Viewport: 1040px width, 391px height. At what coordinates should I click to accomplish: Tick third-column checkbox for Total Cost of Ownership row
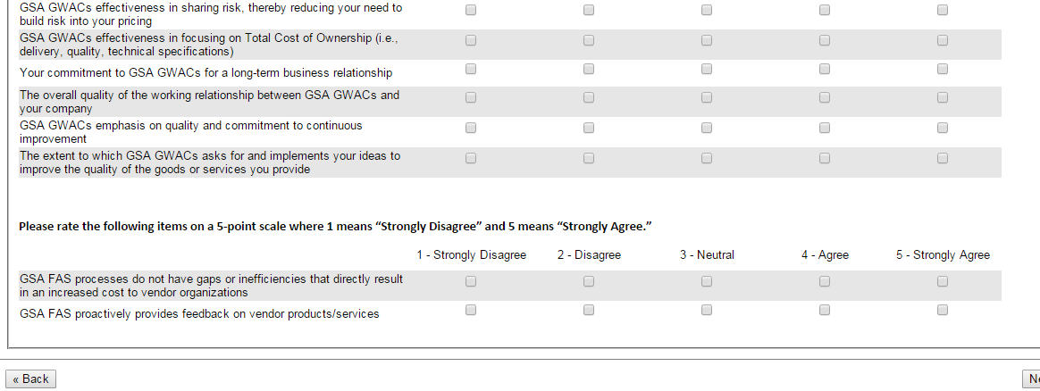pos(707,40)
